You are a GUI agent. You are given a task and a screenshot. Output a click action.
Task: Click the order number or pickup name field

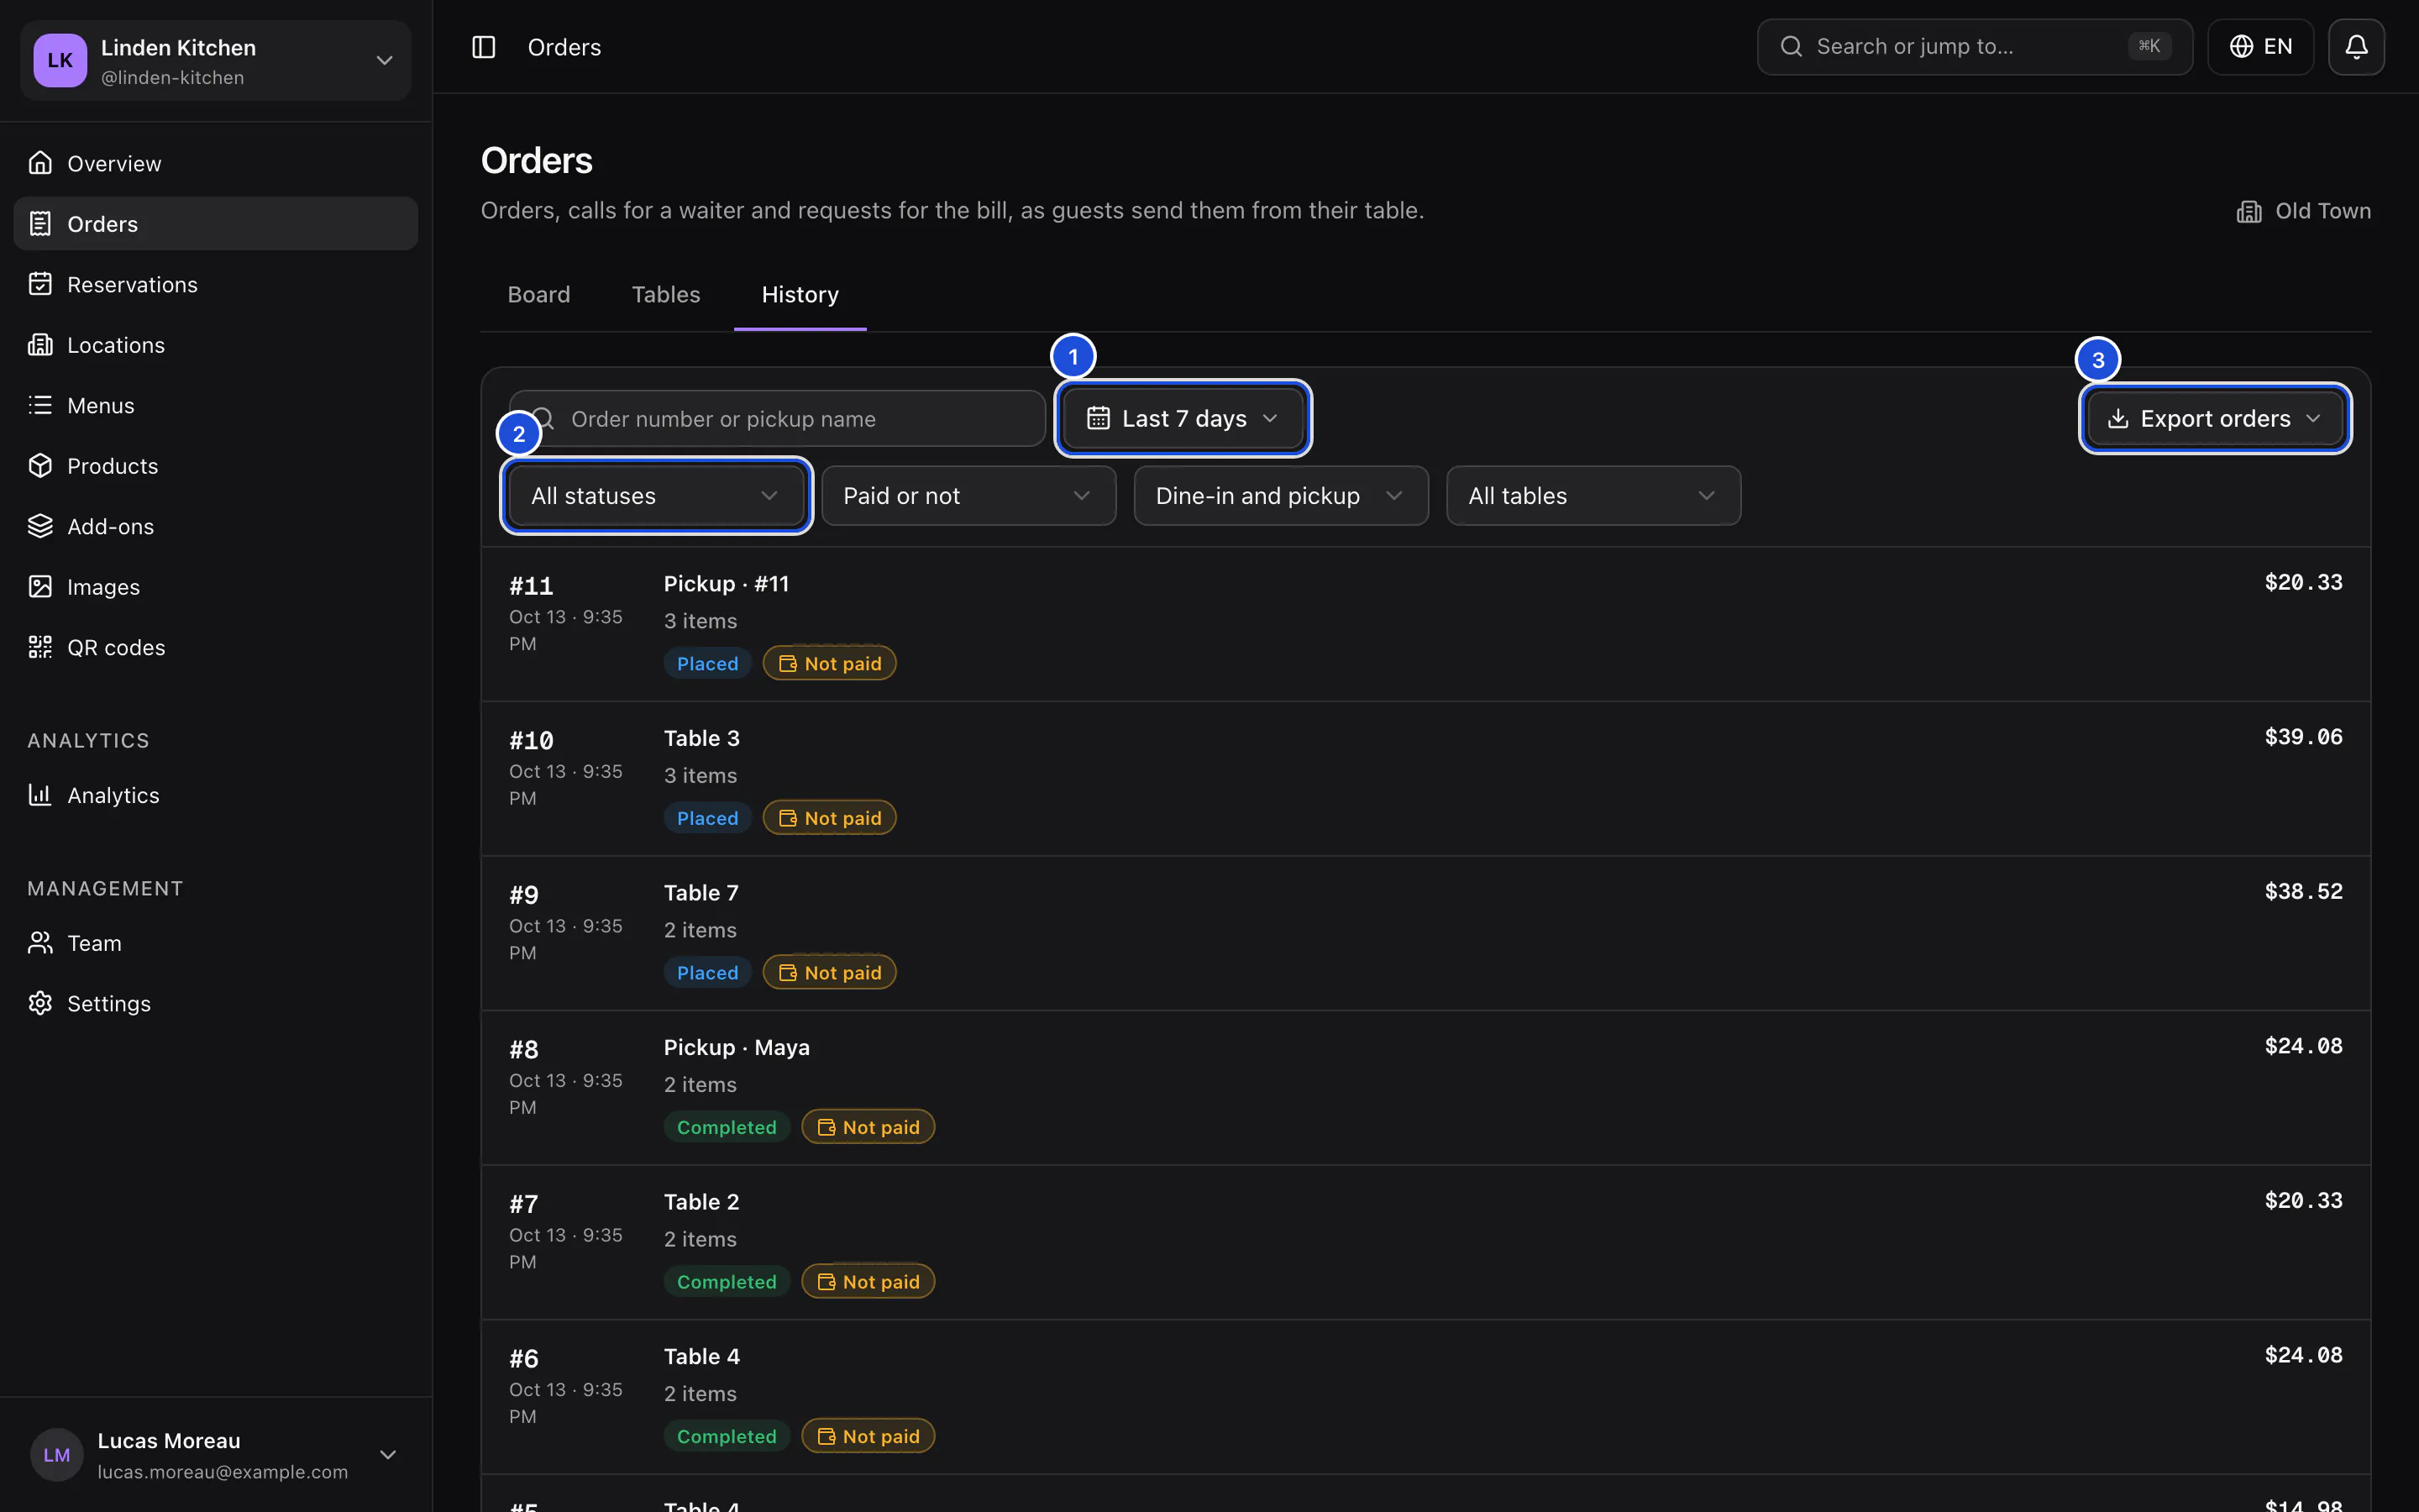[x=777, y=419]
